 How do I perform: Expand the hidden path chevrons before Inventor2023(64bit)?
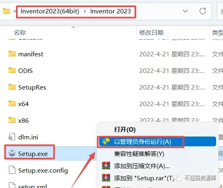14,11
